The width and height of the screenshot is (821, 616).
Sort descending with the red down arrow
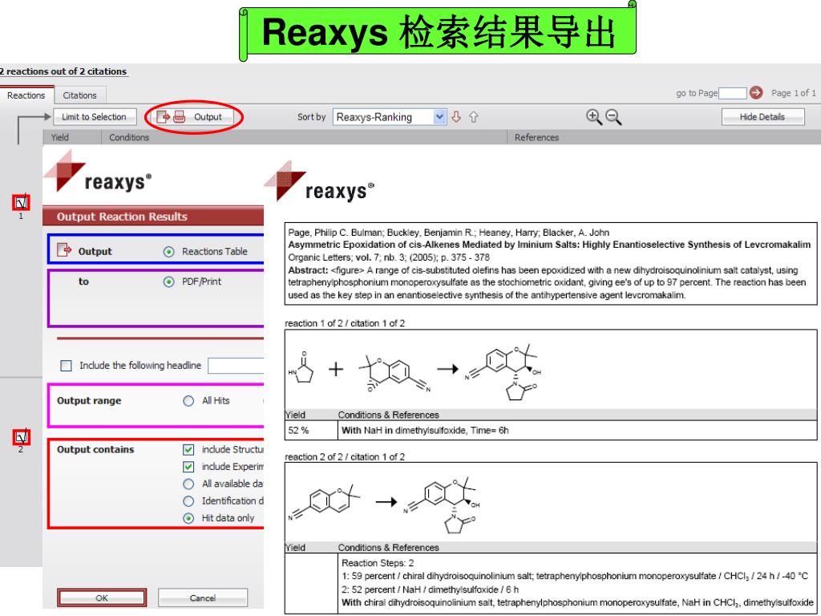(x=456, y=117)
